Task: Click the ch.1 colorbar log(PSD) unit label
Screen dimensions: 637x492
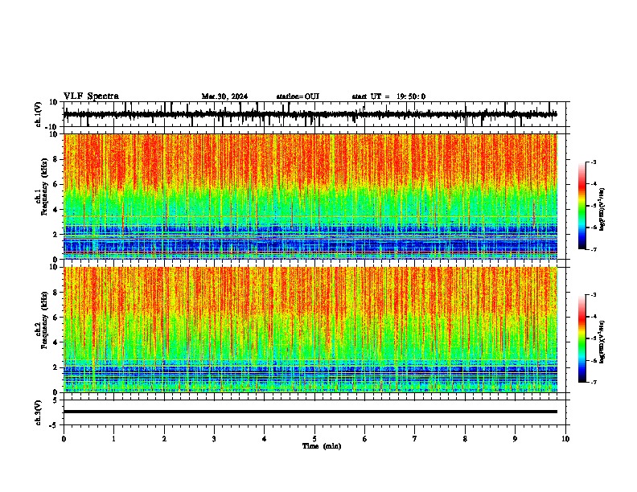Action: tap(602, 209)
